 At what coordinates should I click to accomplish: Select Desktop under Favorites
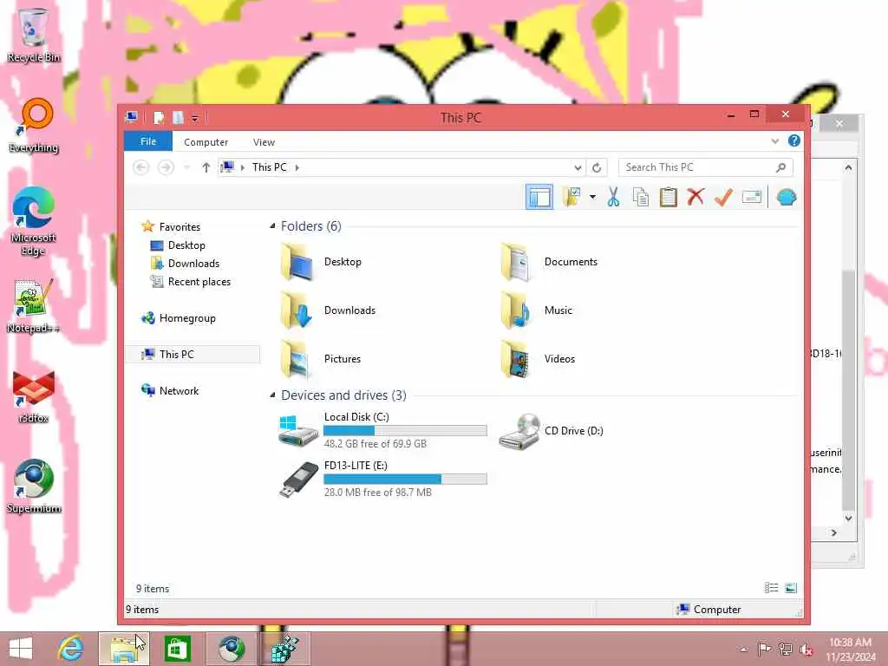click(186, 245)
